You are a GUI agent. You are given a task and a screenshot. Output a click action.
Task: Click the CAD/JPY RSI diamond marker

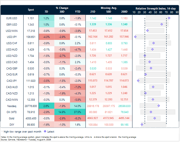[x=139, y=81]
